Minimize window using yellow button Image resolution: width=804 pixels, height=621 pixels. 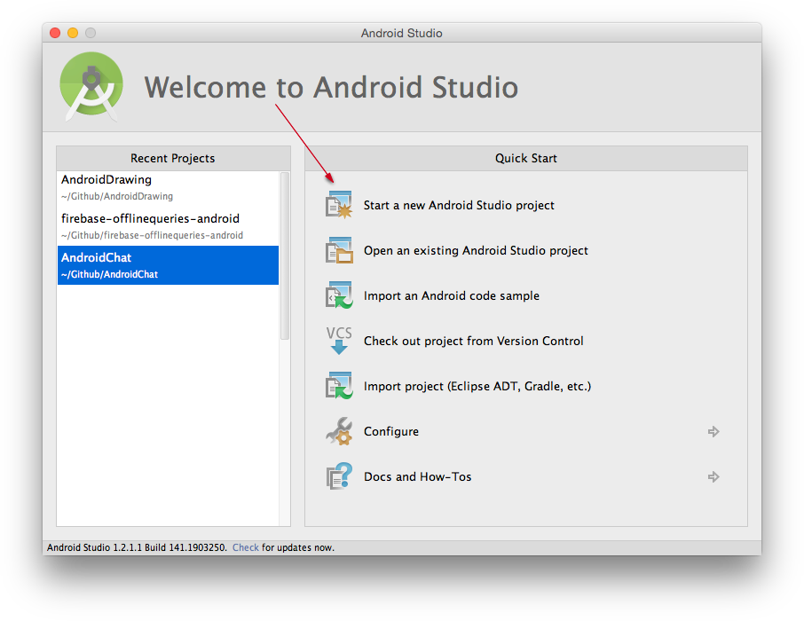pyautogui.click(x=73, y=33)
